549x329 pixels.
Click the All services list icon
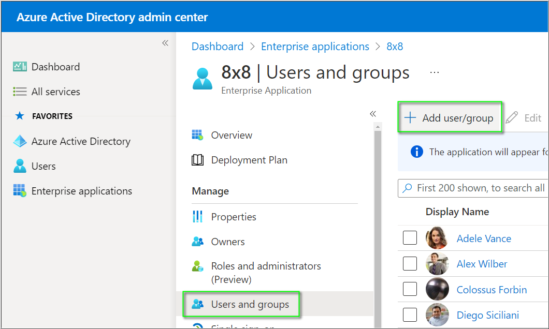coord(20,92)
